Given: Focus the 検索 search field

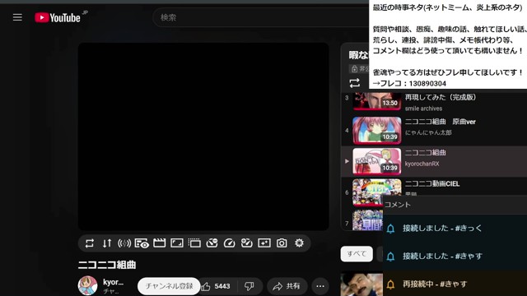Looking at the screenshot, I should point(260,17).
